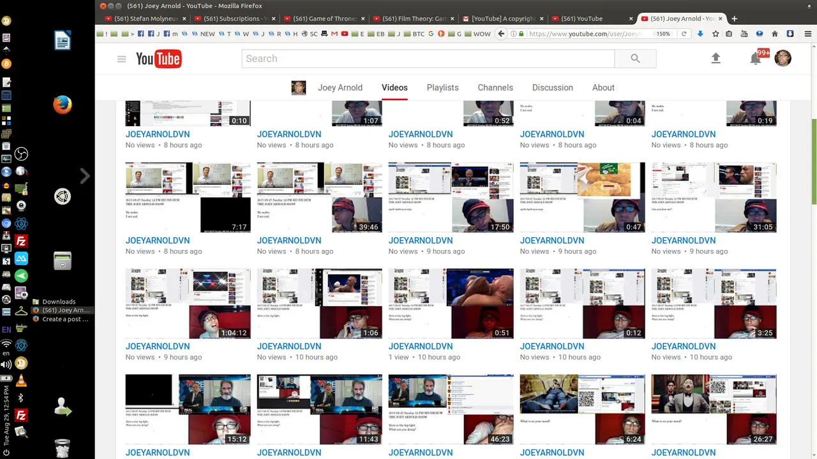817x459 pixels.
Task: Open the Files cabinet icon
Action: click(x=62, y=261)
